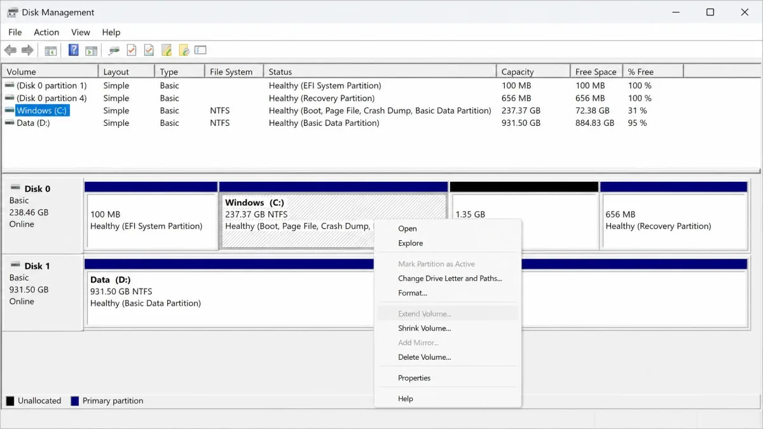Open the Help menu in menu bar
This screenshot has width=763, height=429.
click(x=111, y=32)
